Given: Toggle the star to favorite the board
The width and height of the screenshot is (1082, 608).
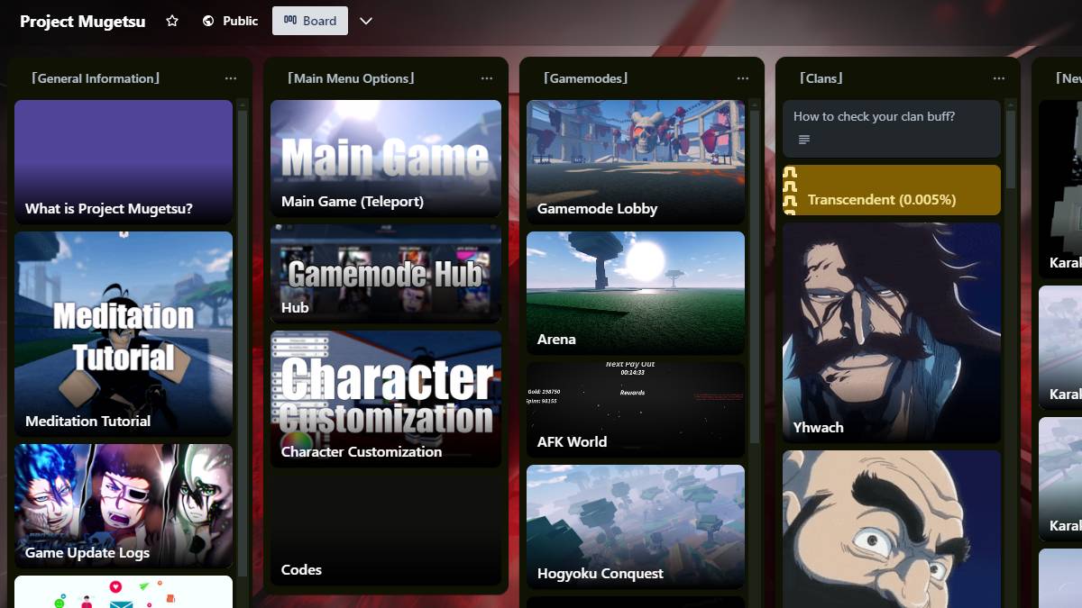Looking at the screenshot, I should click(x=171, y=21).
